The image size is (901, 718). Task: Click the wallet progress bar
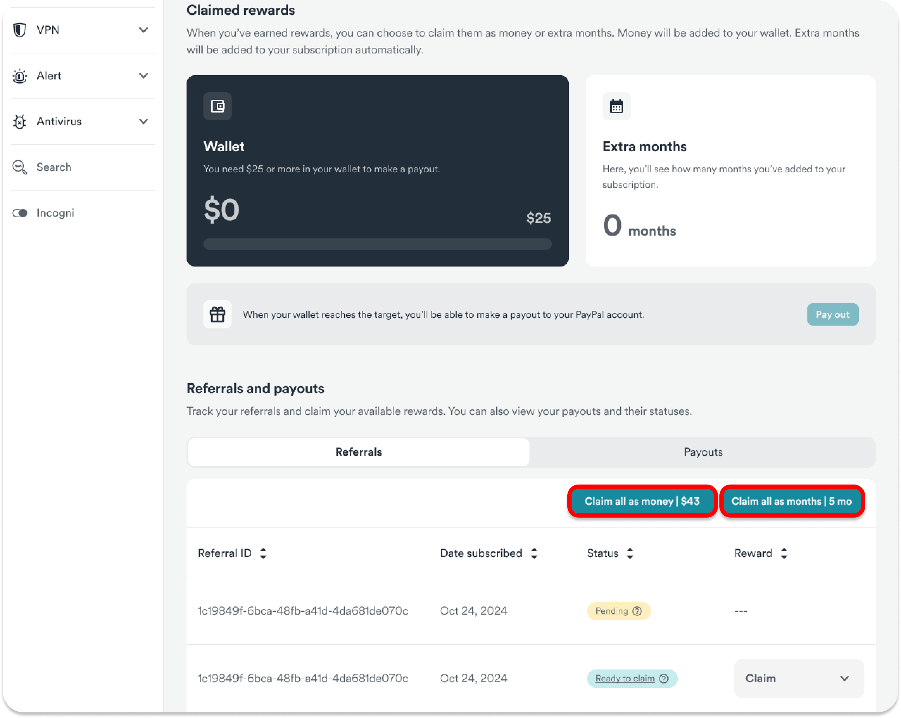[x=377, y=244]
